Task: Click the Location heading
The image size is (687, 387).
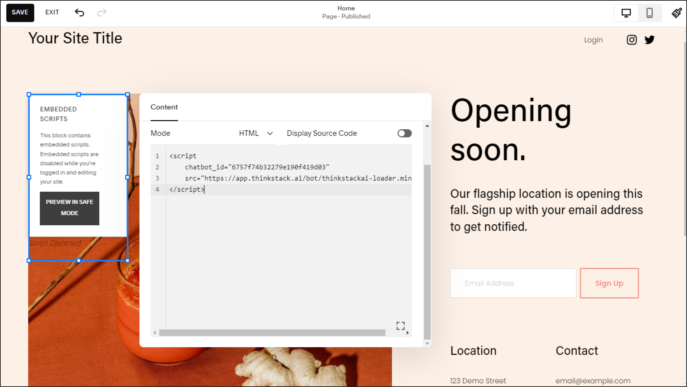Action: coord(473,351)
